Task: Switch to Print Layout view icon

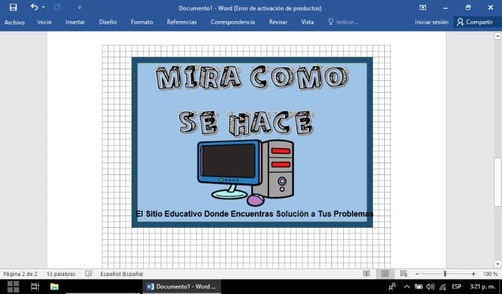Action: click(x=385, y=274)
